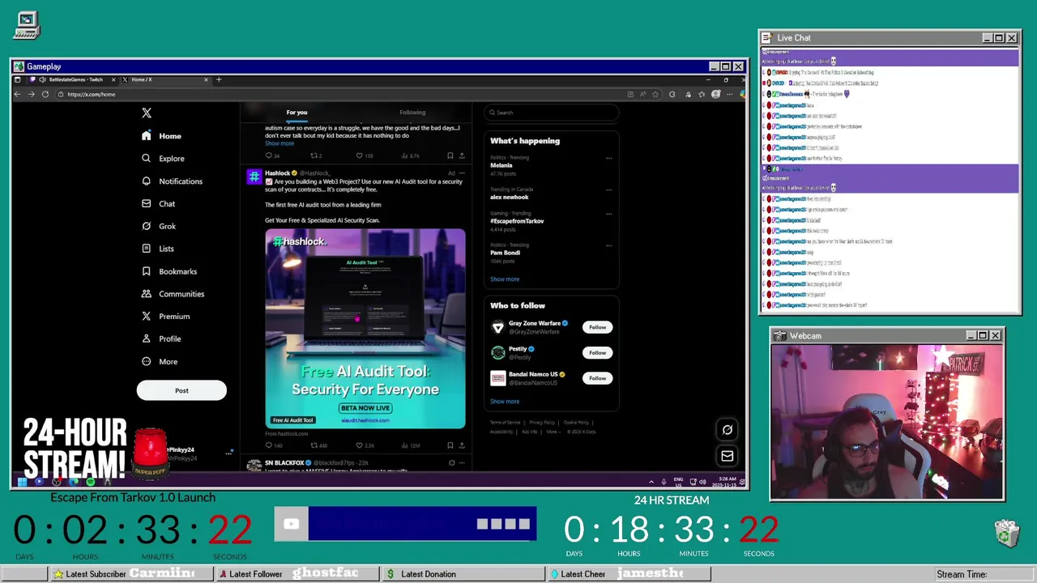Open Lists in the X sidebar
Image resolution: width=1037 pixels, height=583 pixels.
click(x=157, y=249)
